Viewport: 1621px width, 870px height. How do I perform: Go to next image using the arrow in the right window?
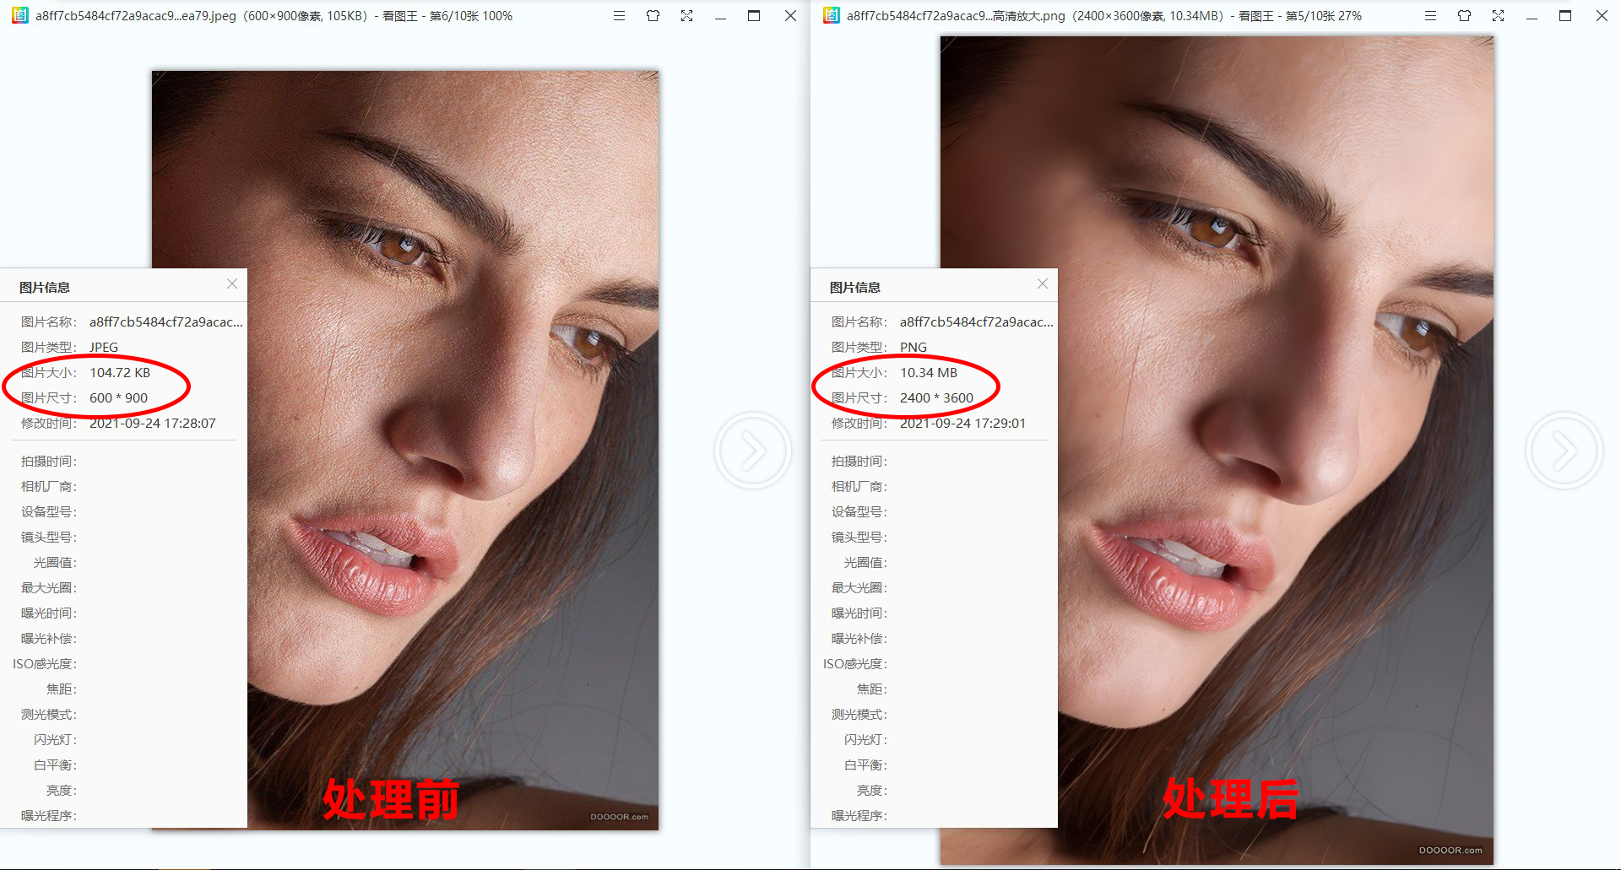[x=1564, y=451]
